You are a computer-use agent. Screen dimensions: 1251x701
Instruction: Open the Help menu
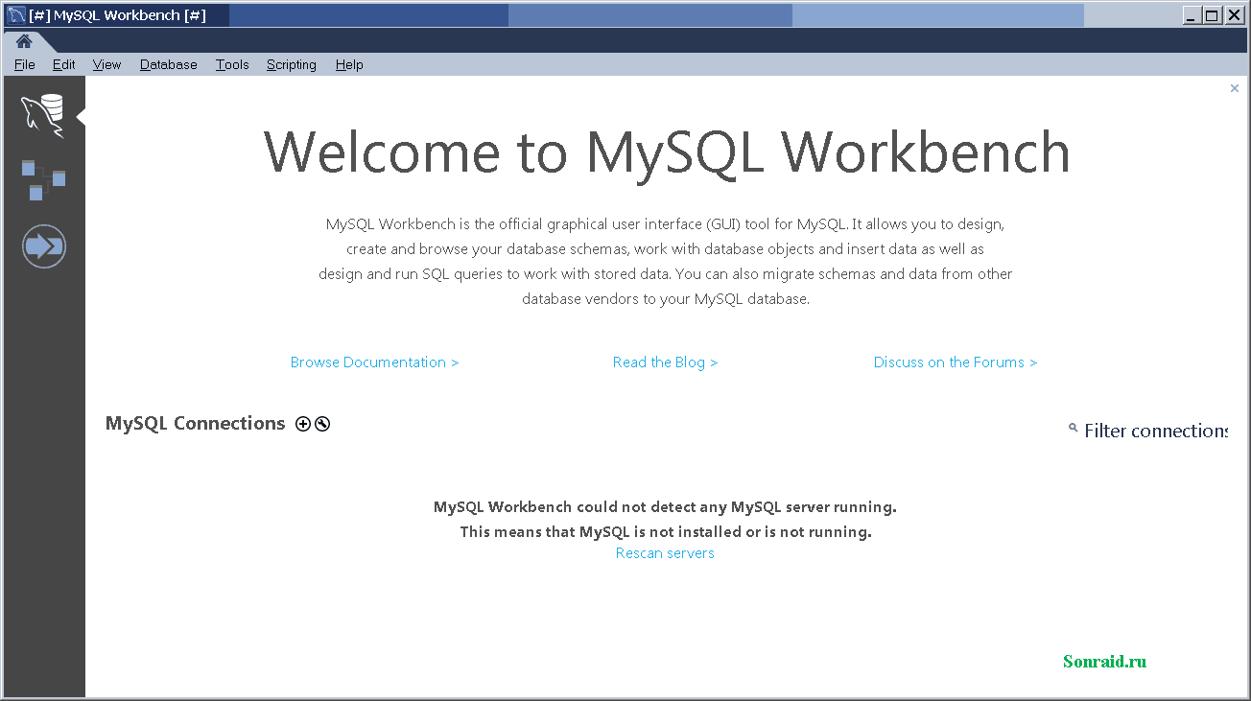click(349, 64)
